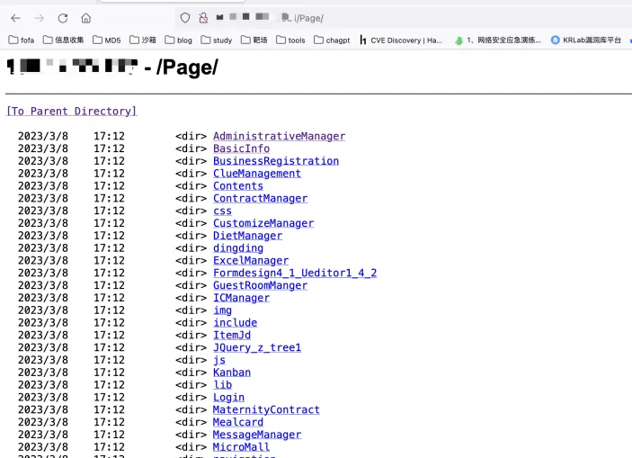Screen dimensions: 632x458
Task: Open the MessageManager directory
Action: pyautogui.click(x=257, y=435)
